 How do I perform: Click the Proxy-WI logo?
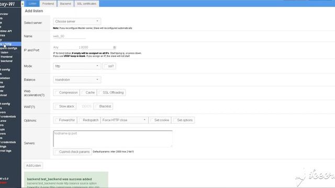(x=7, y=4)
